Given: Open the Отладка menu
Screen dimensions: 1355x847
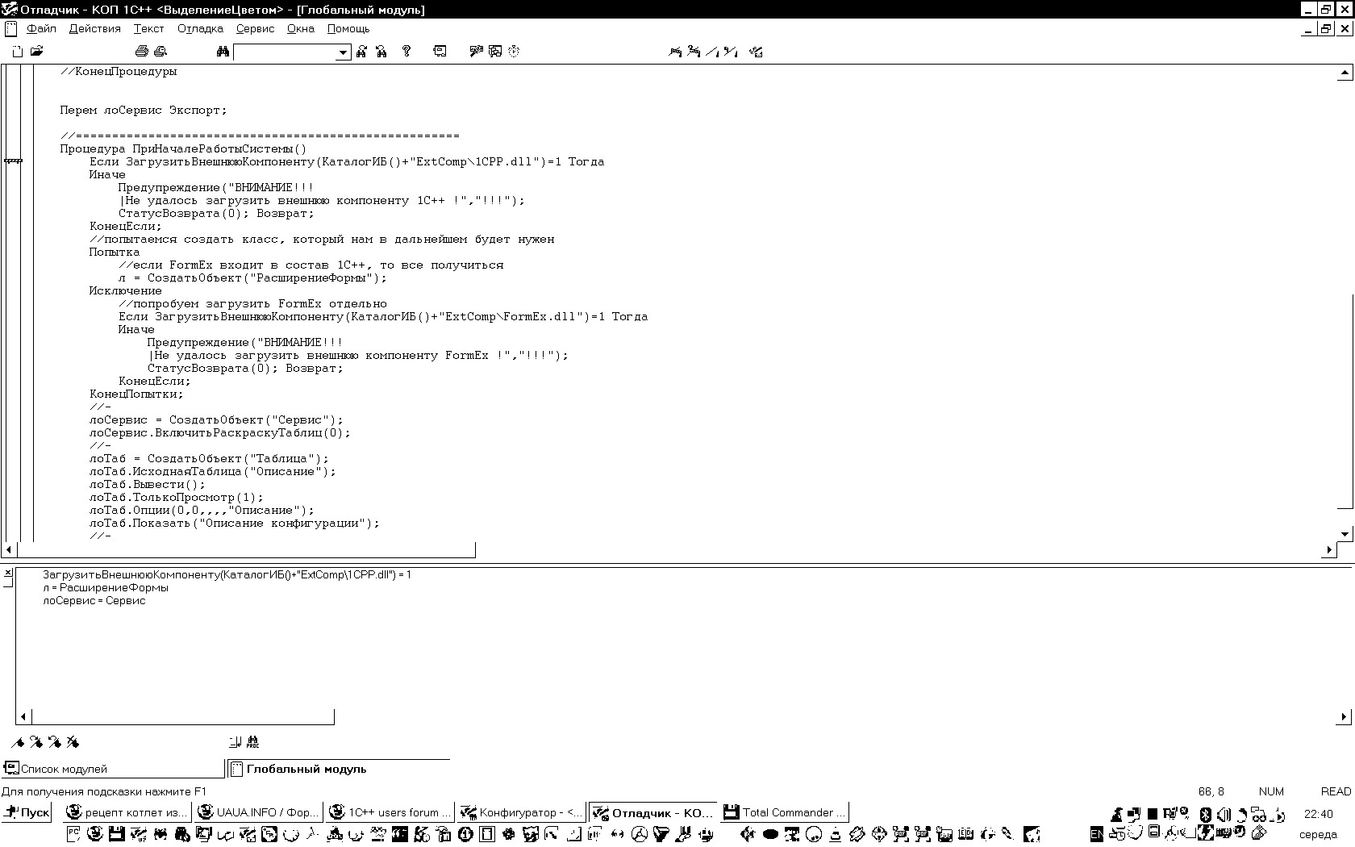Looking at the screenshot, I should [x=200, y=28].
